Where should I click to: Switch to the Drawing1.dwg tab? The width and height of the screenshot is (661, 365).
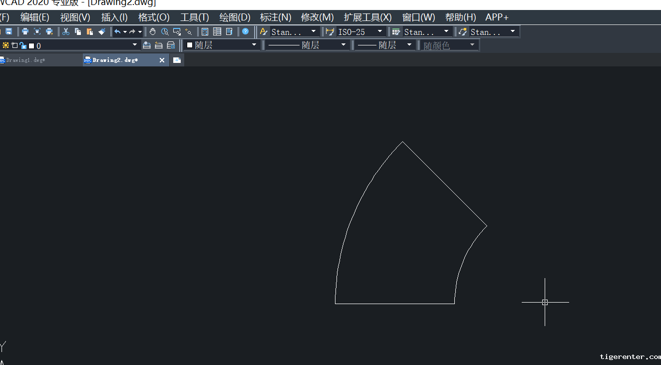pyautogui.click(x=25, y=60)
